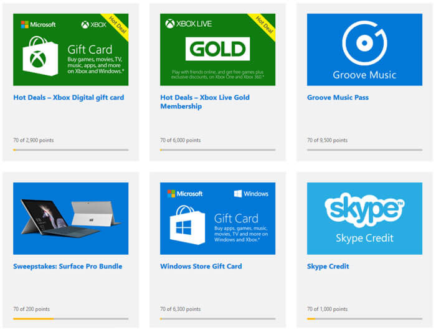This screenshot has width=436, height=332.
Task: Click 'Hot Deals – Xbox Live Gold Membership' link
Action: [205, 102]
